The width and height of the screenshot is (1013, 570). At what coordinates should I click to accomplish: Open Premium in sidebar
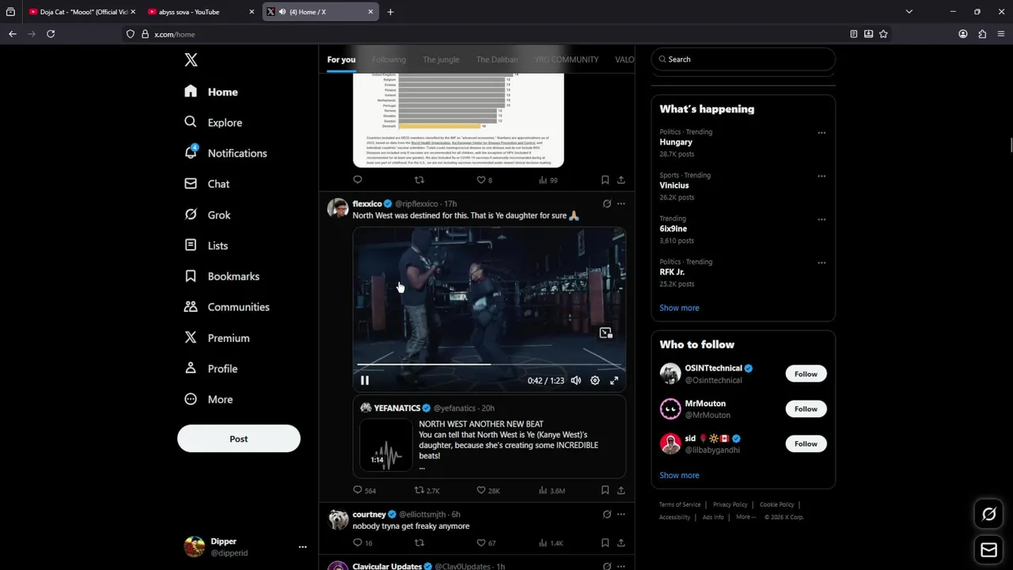point(217,338)
